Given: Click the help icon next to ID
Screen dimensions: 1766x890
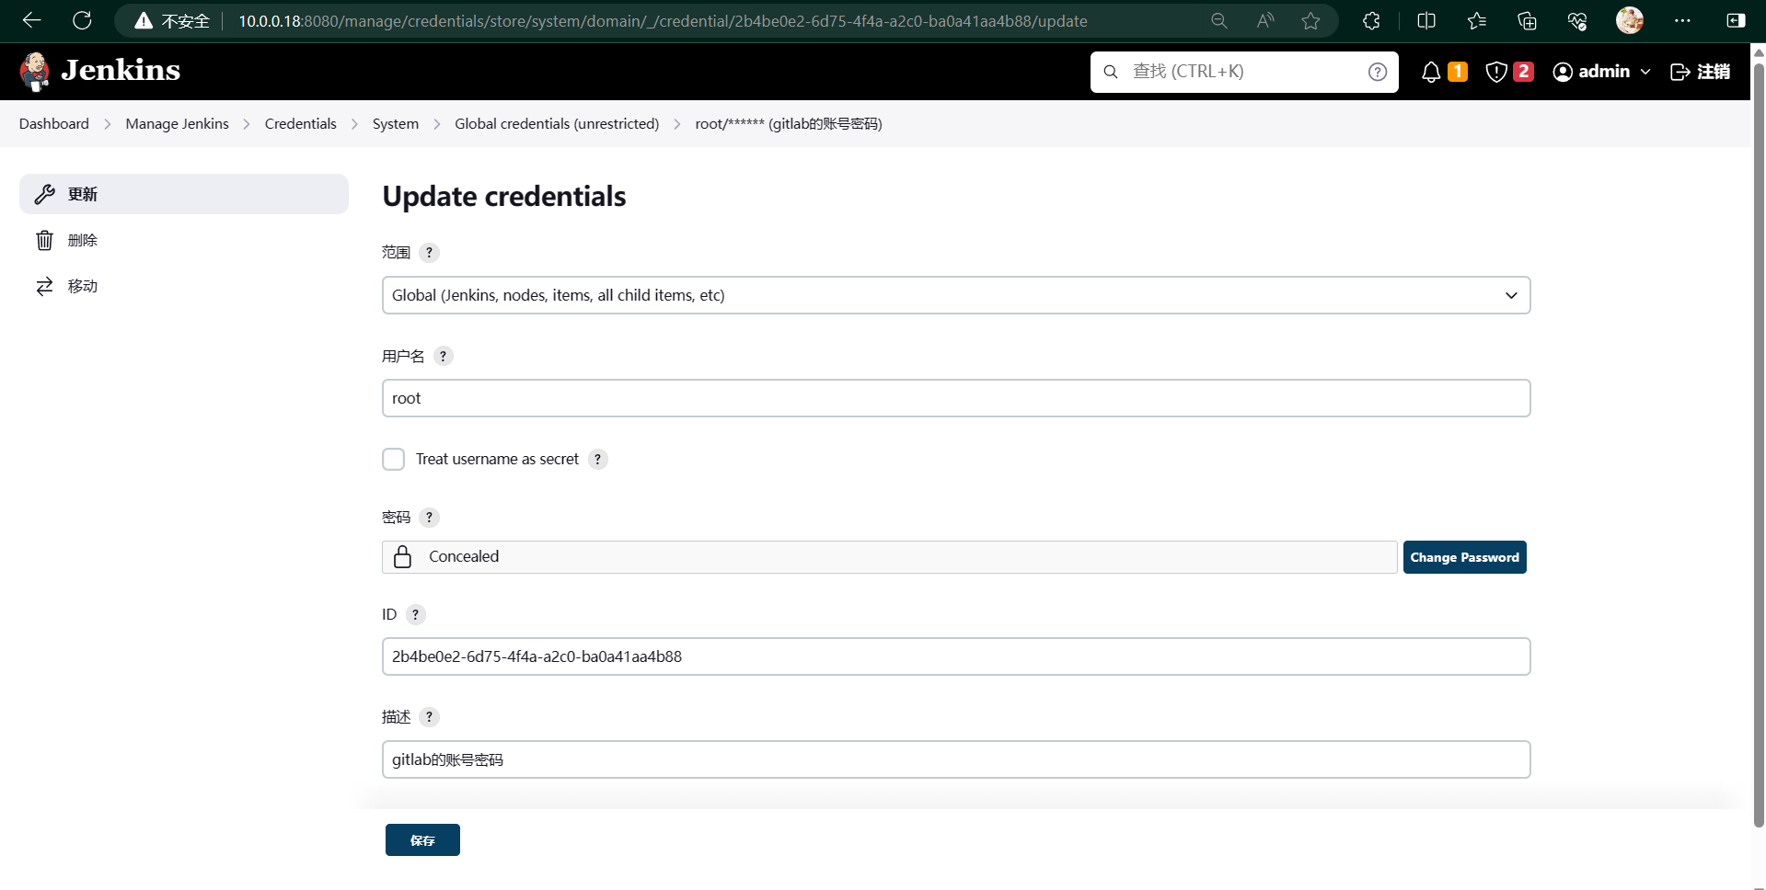Looking at the screenshot, I should pos(415,615).
